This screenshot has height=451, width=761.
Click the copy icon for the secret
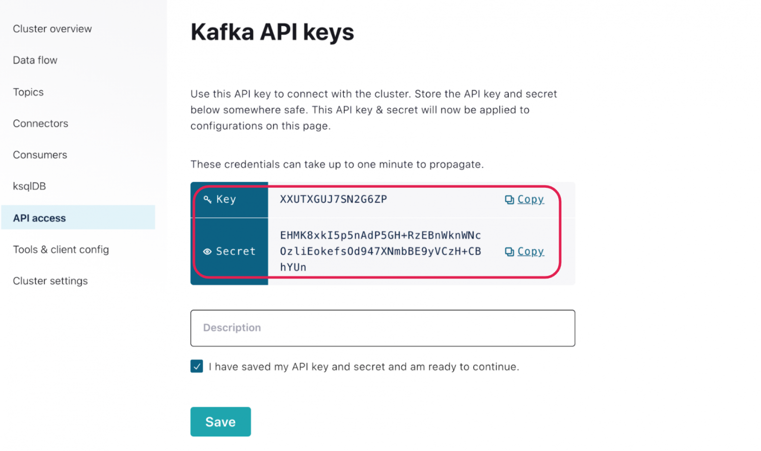click(x=509, y=252)
